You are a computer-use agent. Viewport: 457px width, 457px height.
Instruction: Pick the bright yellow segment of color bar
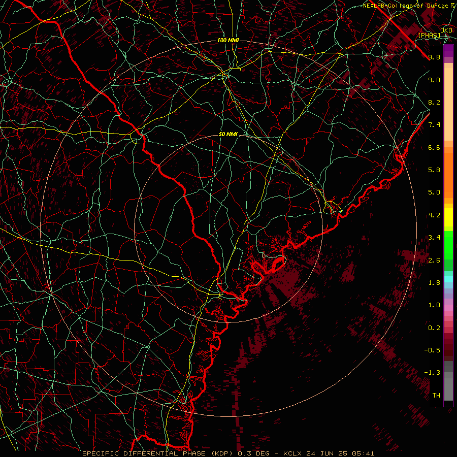point(448,217)
